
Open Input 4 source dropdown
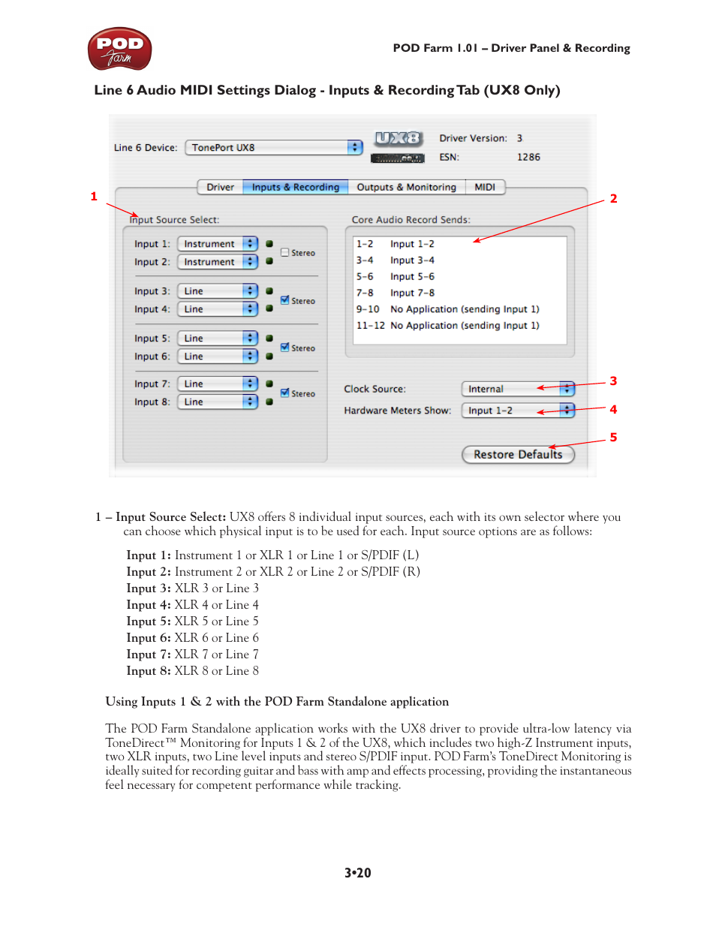point(218,309)
